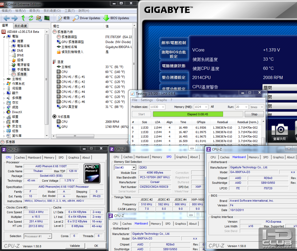Click the GPU 真空管 sensor row
The height and width of the screenshot is (251, 297).
coord(69,107)
